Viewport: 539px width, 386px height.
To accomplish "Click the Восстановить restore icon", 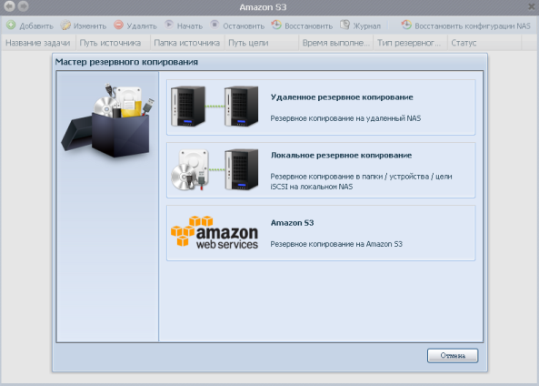I will point(276,25).
